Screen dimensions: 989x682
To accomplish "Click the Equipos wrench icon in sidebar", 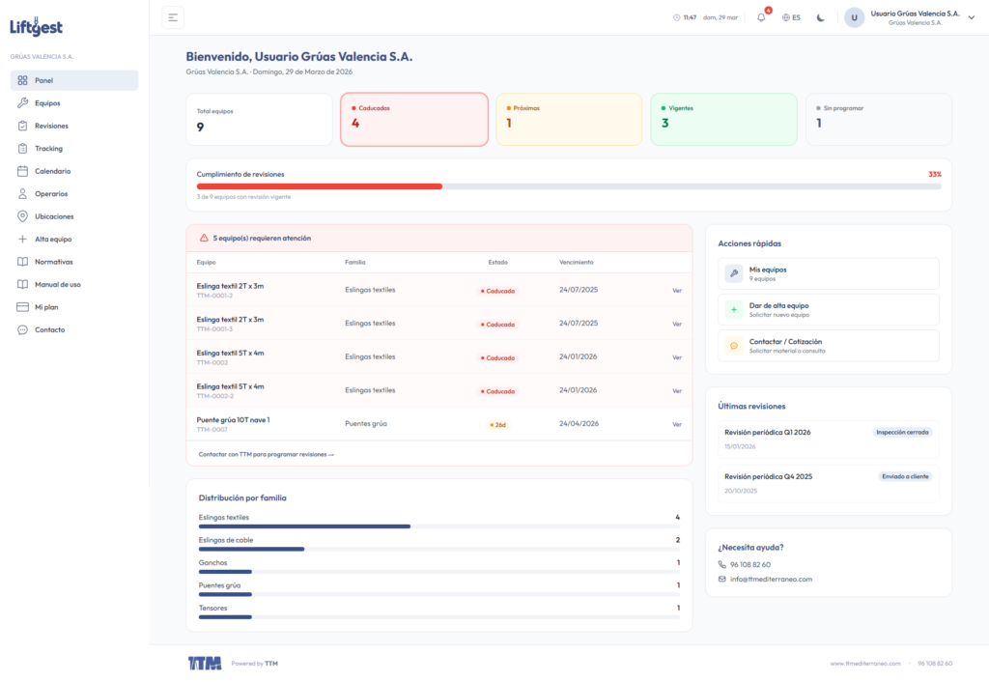I will pos(22,103).
